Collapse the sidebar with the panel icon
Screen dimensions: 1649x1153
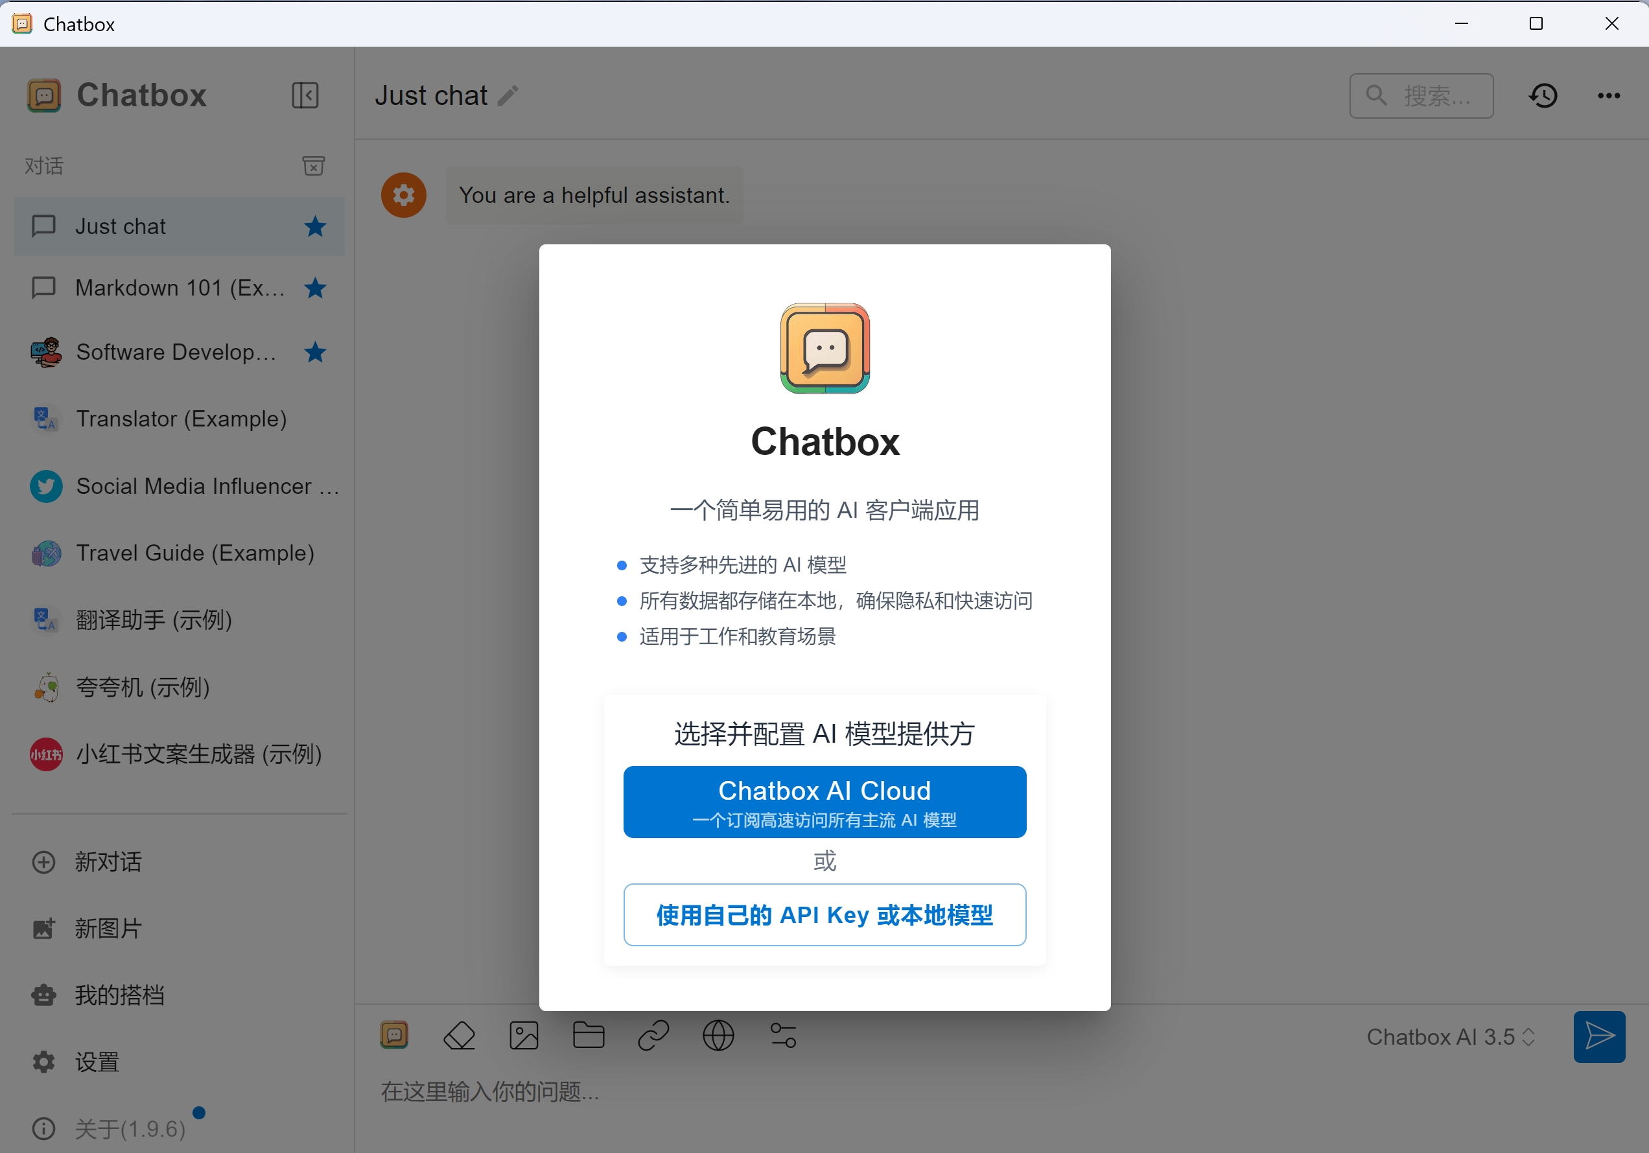tap(305, 95)
